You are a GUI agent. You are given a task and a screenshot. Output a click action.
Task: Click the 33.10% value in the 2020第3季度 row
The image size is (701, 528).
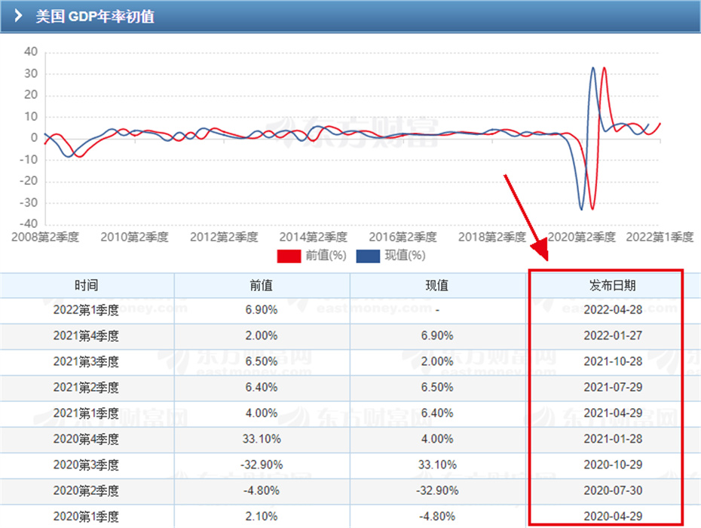tap(437, 465)
